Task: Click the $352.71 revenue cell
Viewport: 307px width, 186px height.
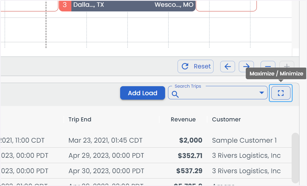Action: 190,155
